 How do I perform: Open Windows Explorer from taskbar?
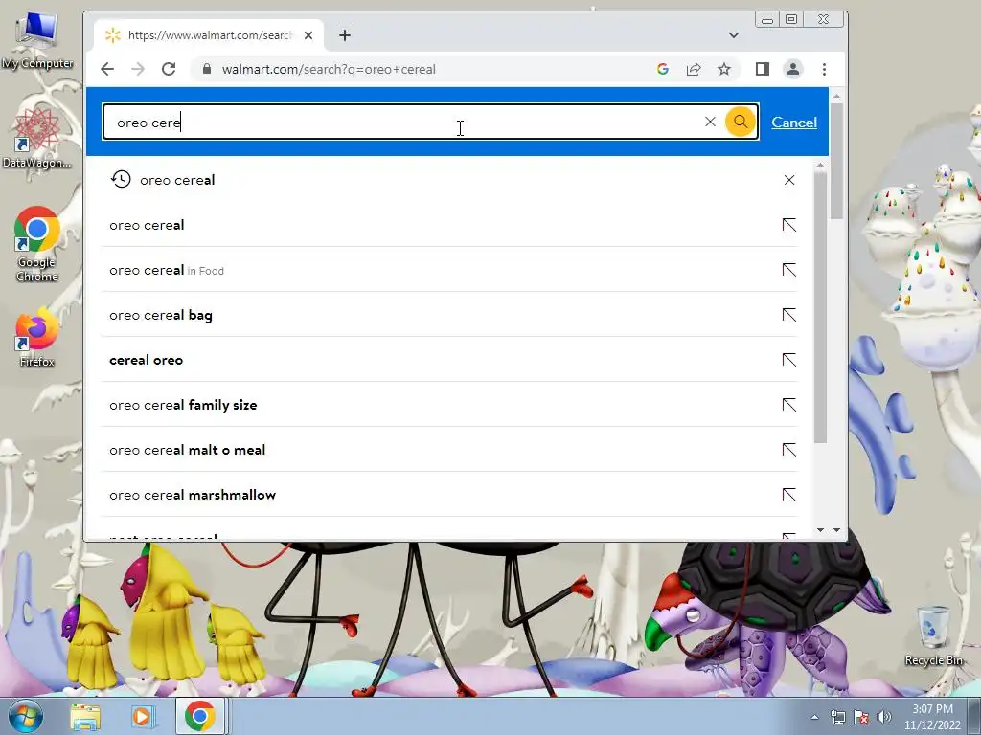(85, 717)
